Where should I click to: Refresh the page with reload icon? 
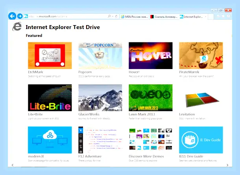click(116, 16)
